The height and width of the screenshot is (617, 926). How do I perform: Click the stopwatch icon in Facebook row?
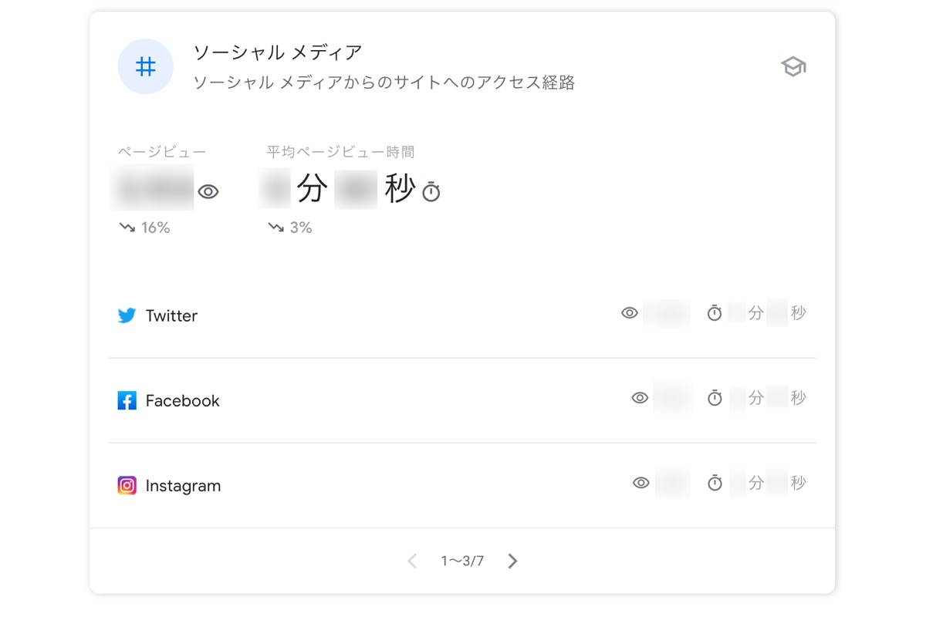pyautogui.click(x=715, y=398)
